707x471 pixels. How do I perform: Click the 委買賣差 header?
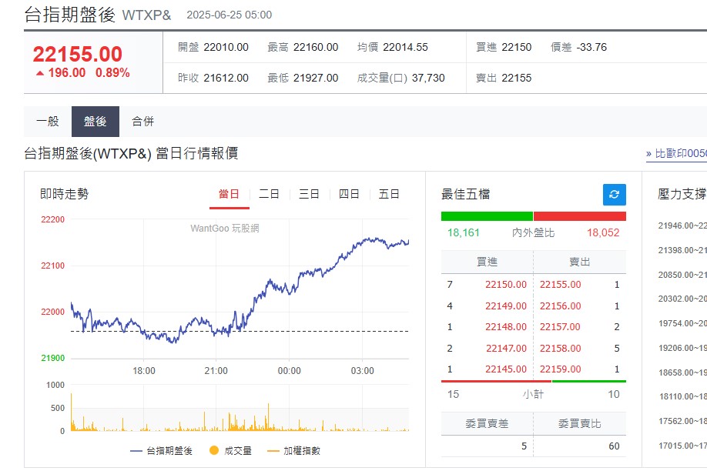pos(487,424)
